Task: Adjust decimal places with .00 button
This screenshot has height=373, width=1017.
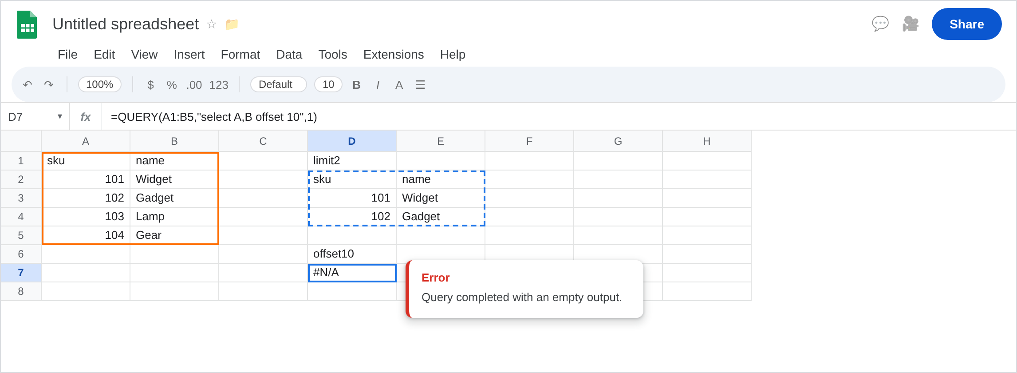Action: click(194, 85)
